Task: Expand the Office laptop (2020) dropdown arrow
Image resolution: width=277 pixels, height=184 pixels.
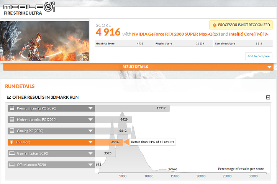Action: pos(90,165)
